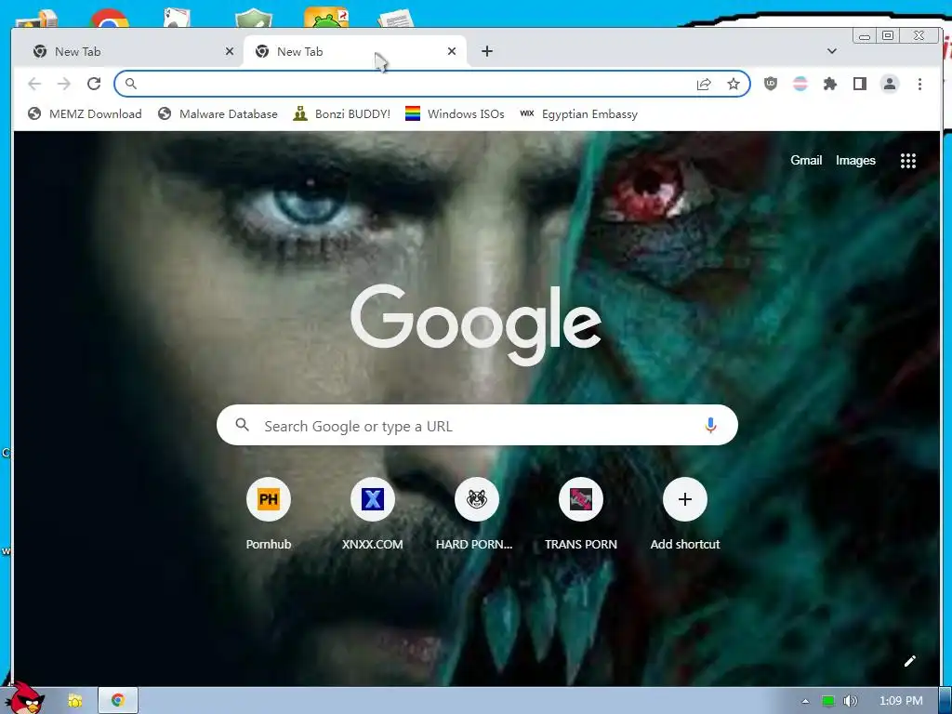Screen dimensions: 952x714
Task: Start voice search with the microphone
Action: click(710, 426)
